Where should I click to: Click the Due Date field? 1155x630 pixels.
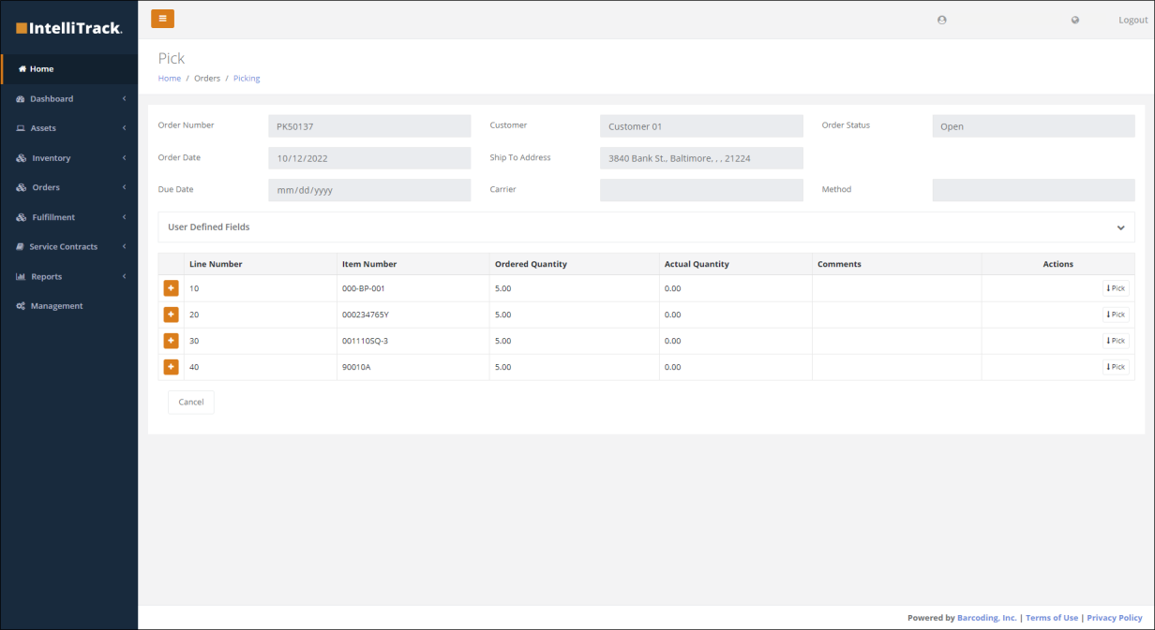click(369, 190)
